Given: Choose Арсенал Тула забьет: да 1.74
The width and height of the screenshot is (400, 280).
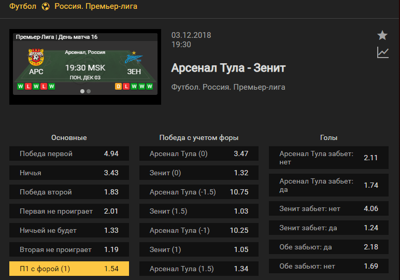Looking at the screenshot, I should pos(329,185).
